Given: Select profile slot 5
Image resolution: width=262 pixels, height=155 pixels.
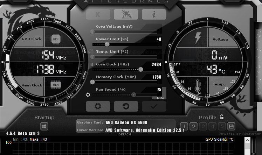Looking at the screenshot, I should point(222,126).
